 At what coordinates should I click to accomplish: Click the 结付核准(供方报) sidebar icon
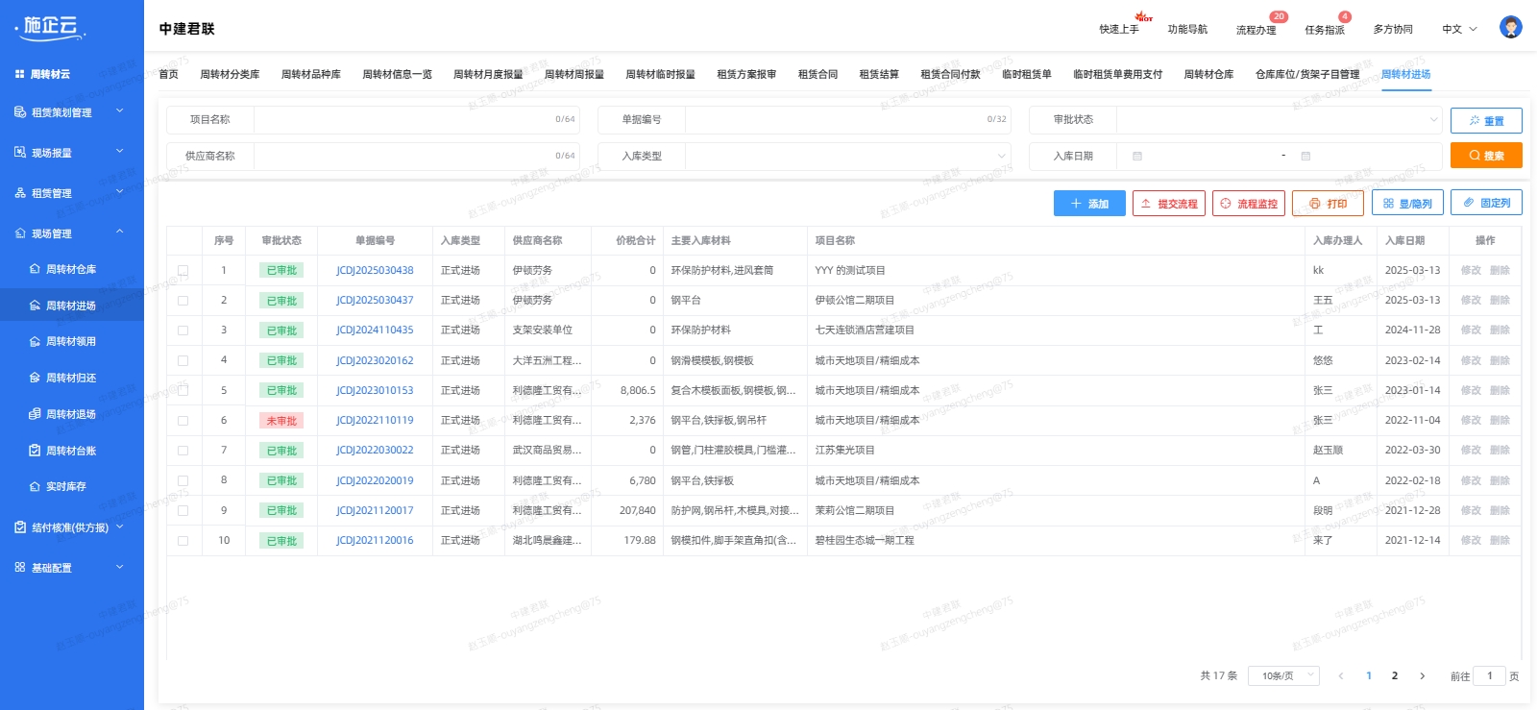20,527
